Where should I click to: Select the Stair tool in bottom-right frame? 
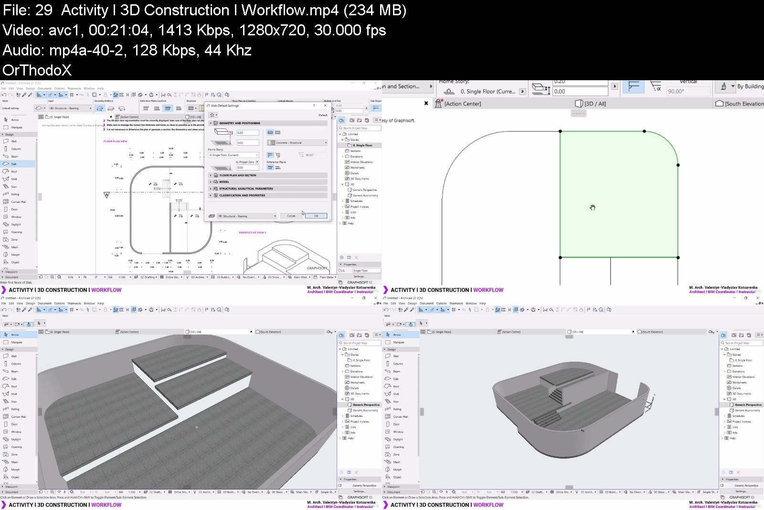click(x=396, y=402)
